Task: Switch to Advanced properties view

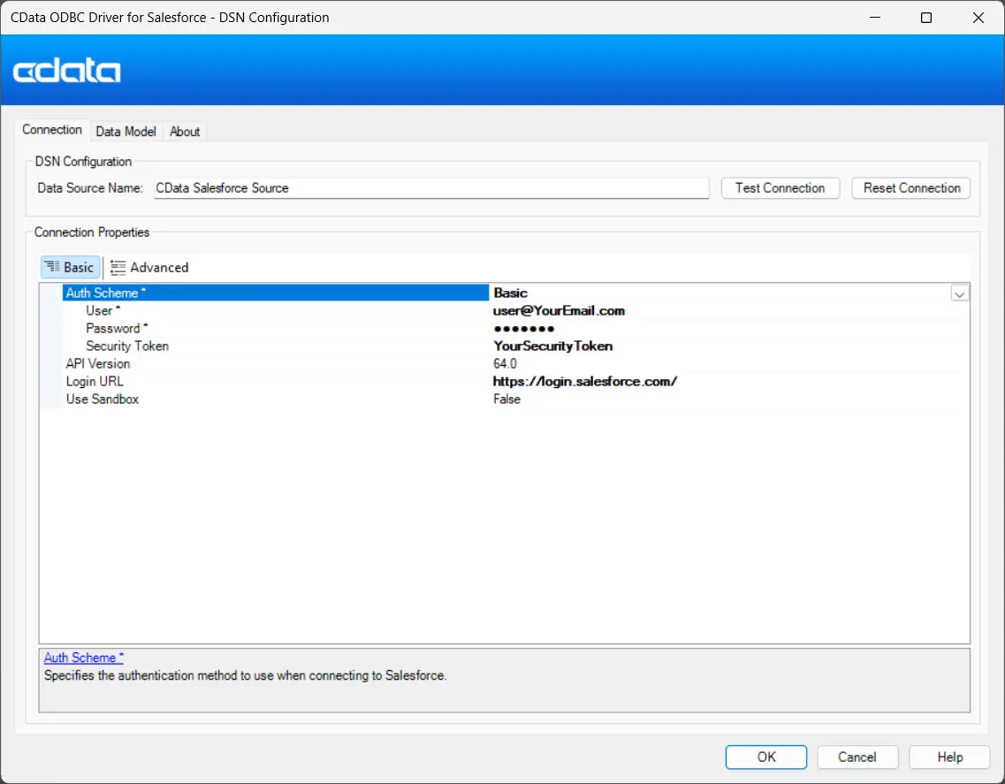Action: 149,268
